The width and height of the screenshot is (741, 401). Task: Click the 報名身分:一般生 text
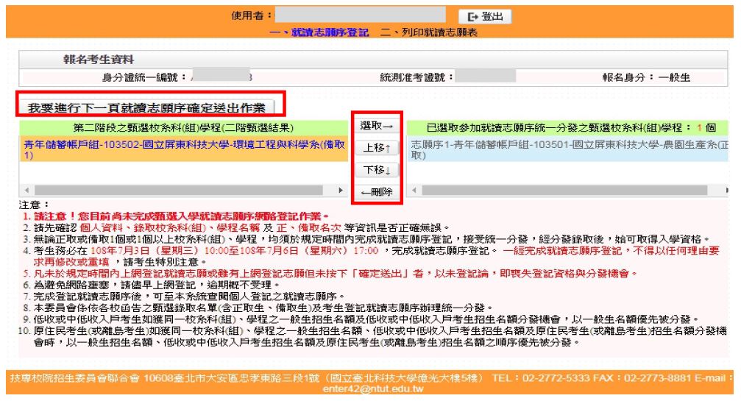click(x=646, y=77)
